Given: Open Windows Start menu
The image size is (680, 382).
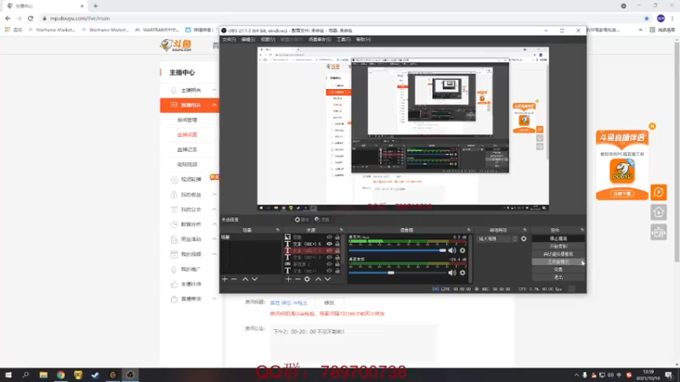Looking at the screenshot, I should click(8, 375).
